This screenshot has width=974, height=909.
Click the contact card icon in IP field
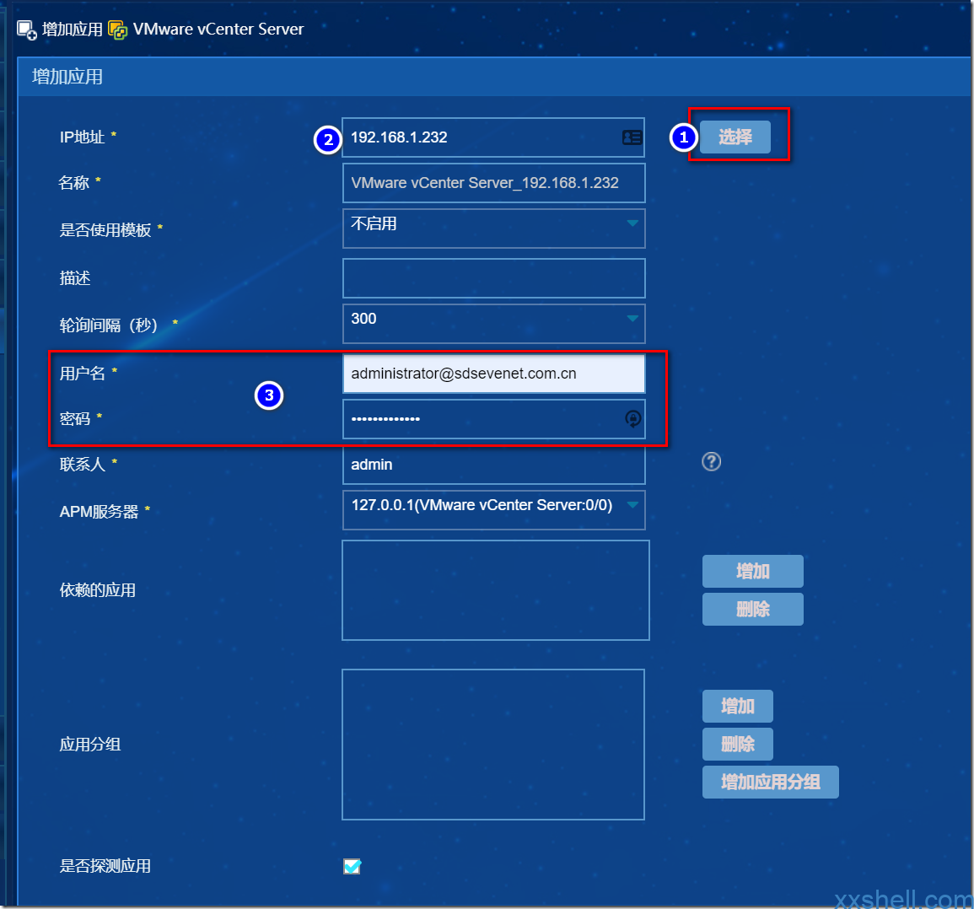(632, 137)
